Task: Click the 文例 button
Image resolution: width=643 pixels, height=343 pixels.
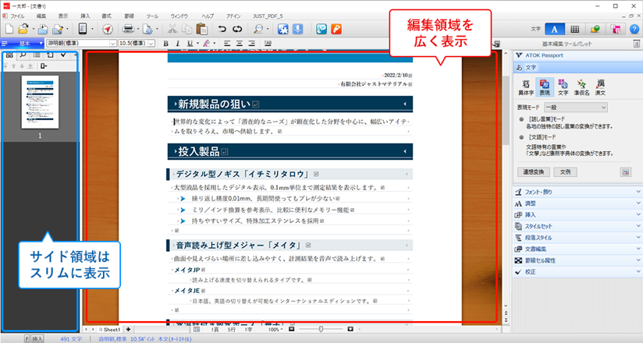Action: pyautogui.click(x=566, y=171)
